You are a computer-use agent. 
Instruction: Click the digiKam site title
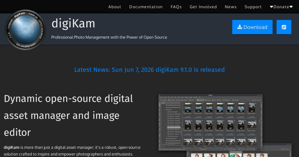click(x=73, y=24)
